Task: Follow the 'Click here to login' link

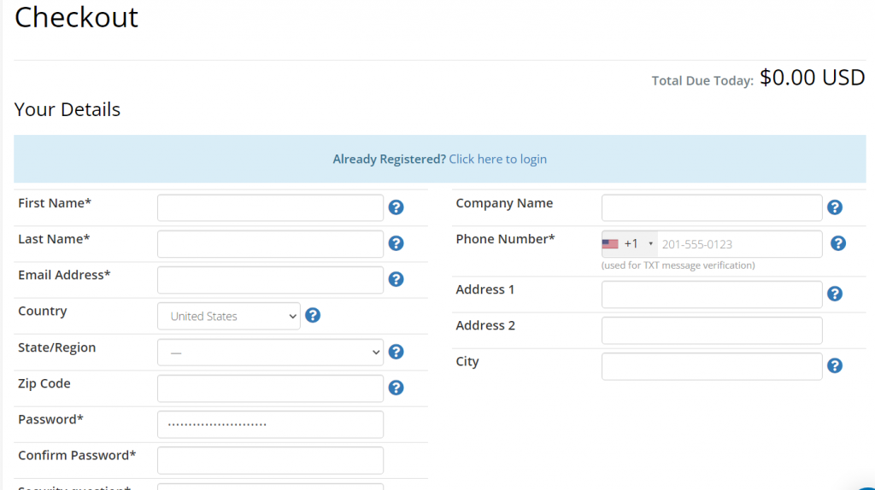Action: (x=497, y=159)
